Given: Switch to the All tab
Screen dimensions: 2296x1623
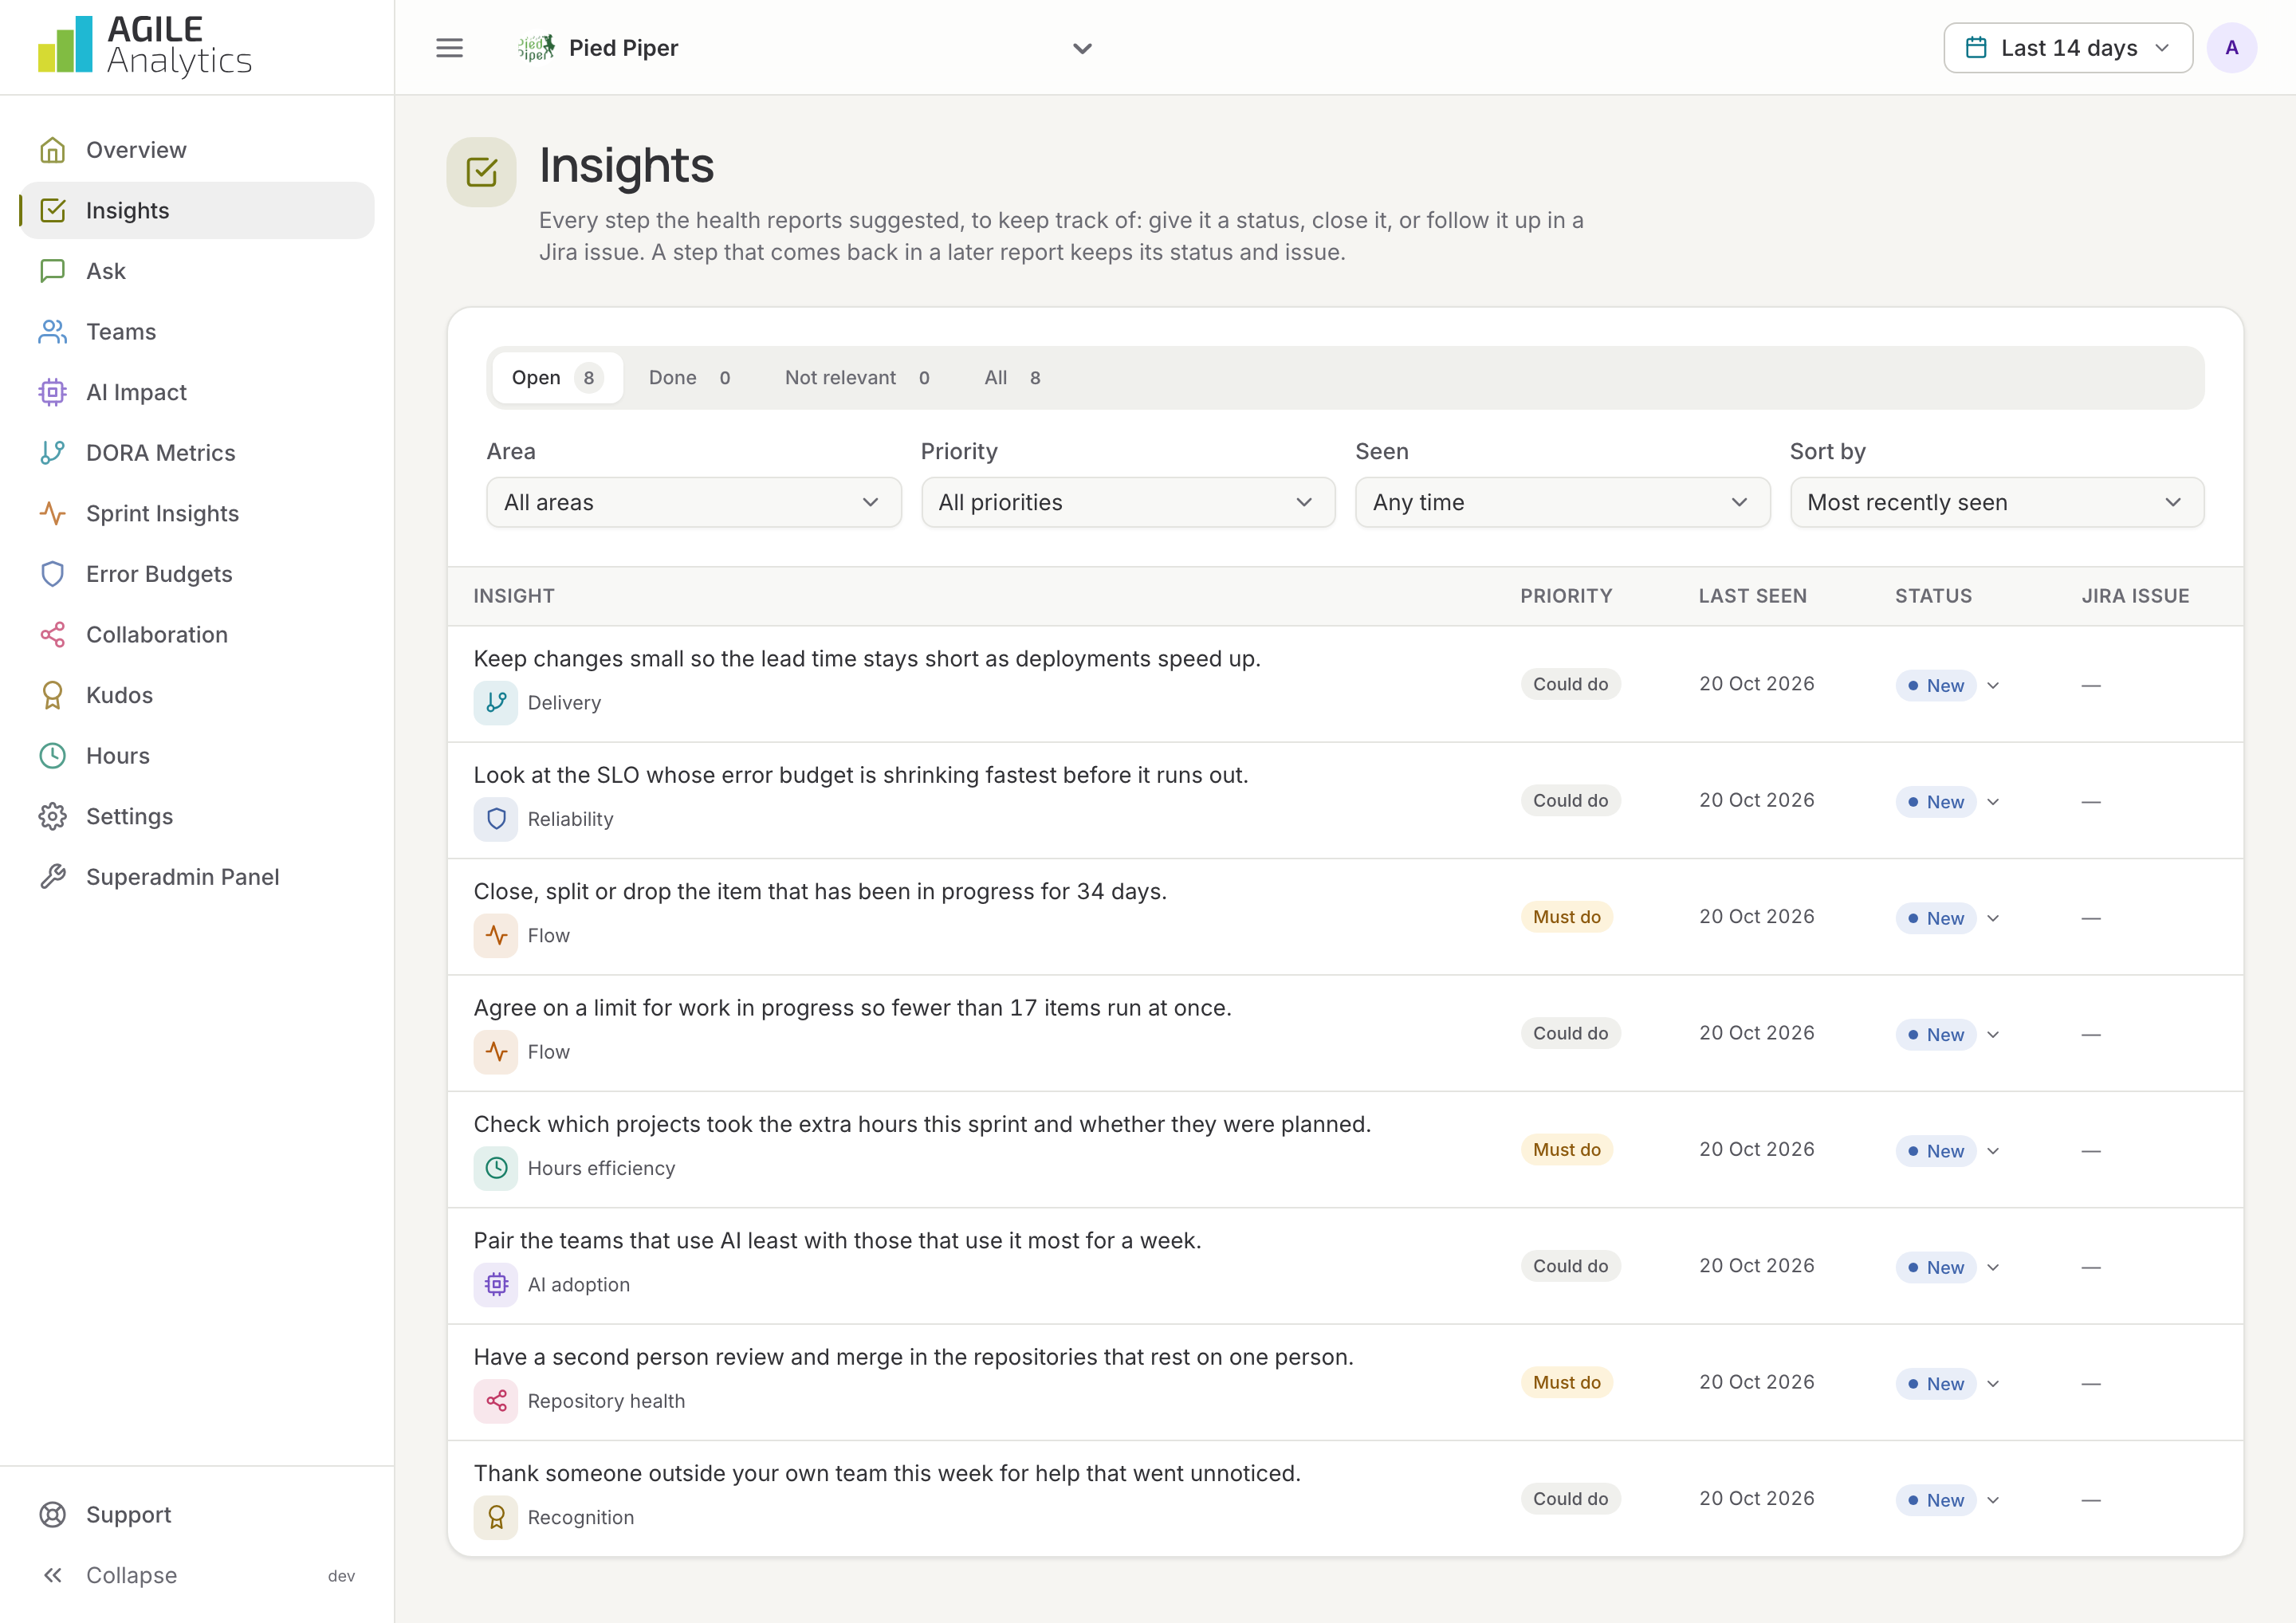Looking at the screenshot, I should (1013, 378).
